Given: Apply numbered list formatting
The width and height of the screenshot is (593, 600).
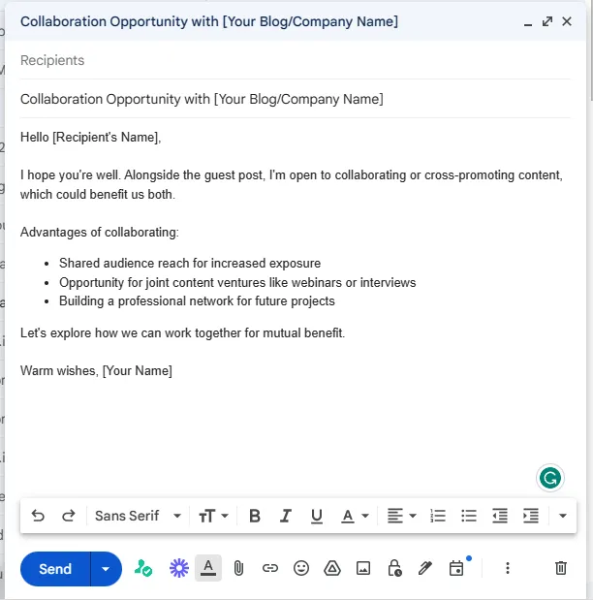Looking at the screenshot, I should [438, 516].
